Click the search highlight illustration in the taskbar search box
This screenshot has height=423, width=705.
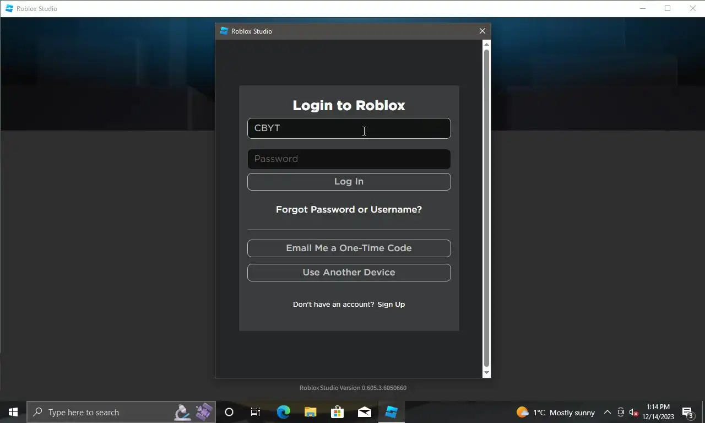coord(193,412)
